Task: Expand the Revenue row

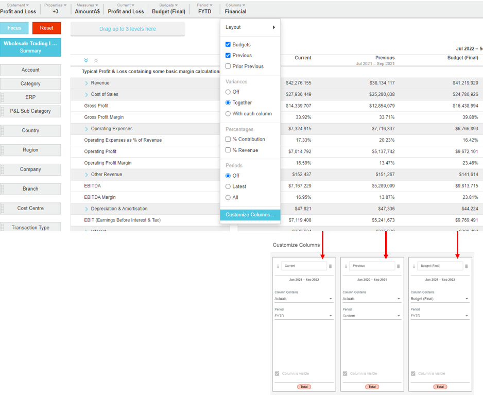Action: coord(87,83)
